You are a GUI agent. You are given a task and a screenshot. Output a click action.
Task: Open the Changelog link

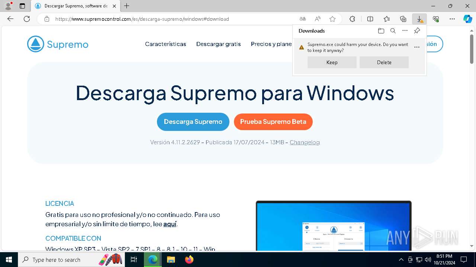pyautogui.click(x=305, y=142)
